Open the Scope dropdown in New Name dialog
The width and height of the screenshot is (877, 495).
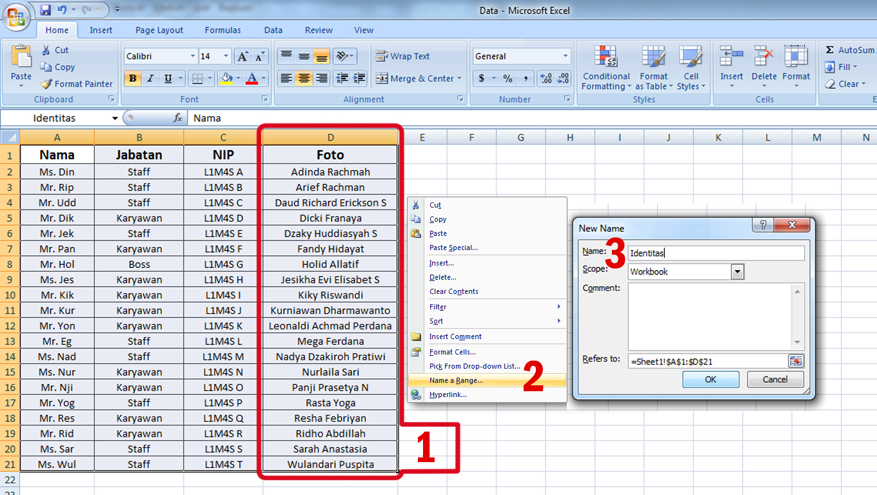737,271
